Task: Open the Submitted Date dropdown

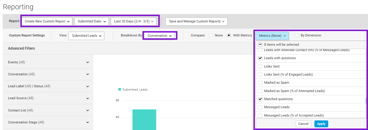Action: point(92,21)
